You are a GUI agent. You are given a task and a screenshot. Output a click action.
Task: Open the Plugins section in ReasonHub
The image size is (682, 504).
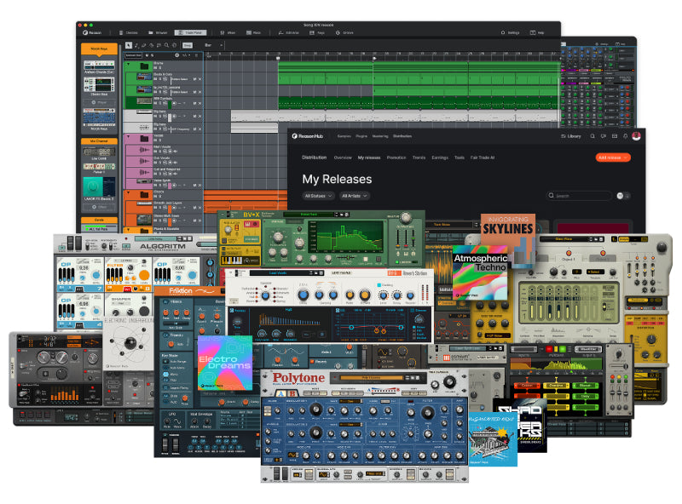click(x=361, y=136)
